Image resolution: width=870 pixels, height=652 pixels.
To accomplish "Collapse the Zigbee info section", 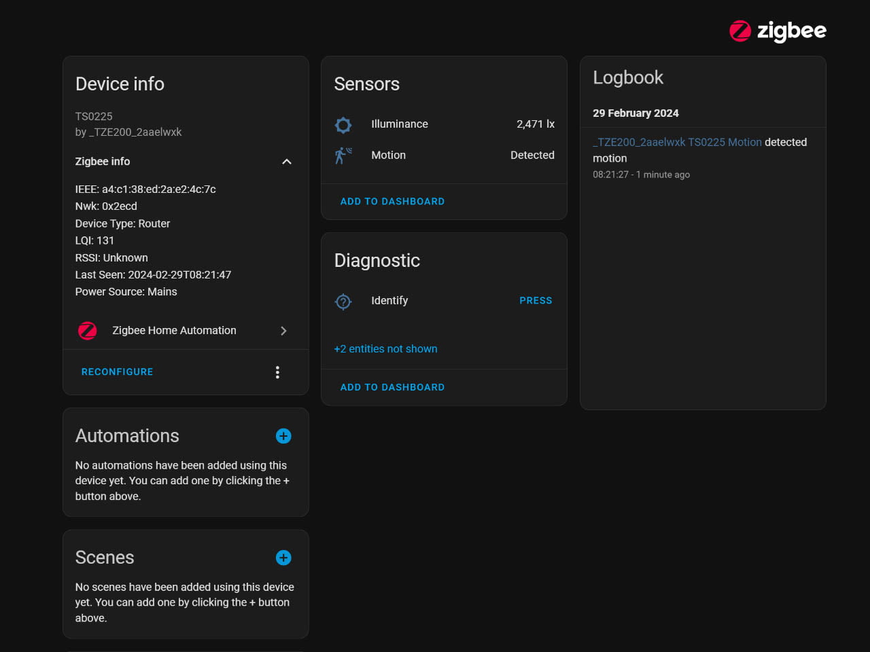I will click(286, 162).
